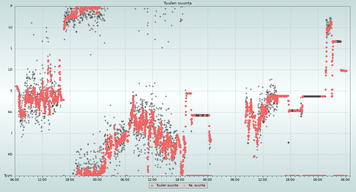This screenshot has width=356, height=192.
Task: Click the "Tyyni" label on the vertical axis
Action: 8,176
